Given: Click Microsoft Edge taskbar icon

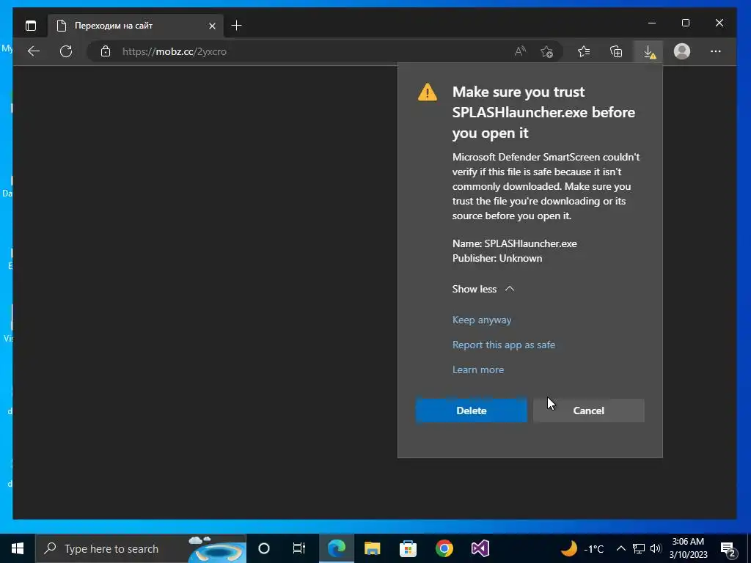Looking at the screenshot, I should coord(336,548).
